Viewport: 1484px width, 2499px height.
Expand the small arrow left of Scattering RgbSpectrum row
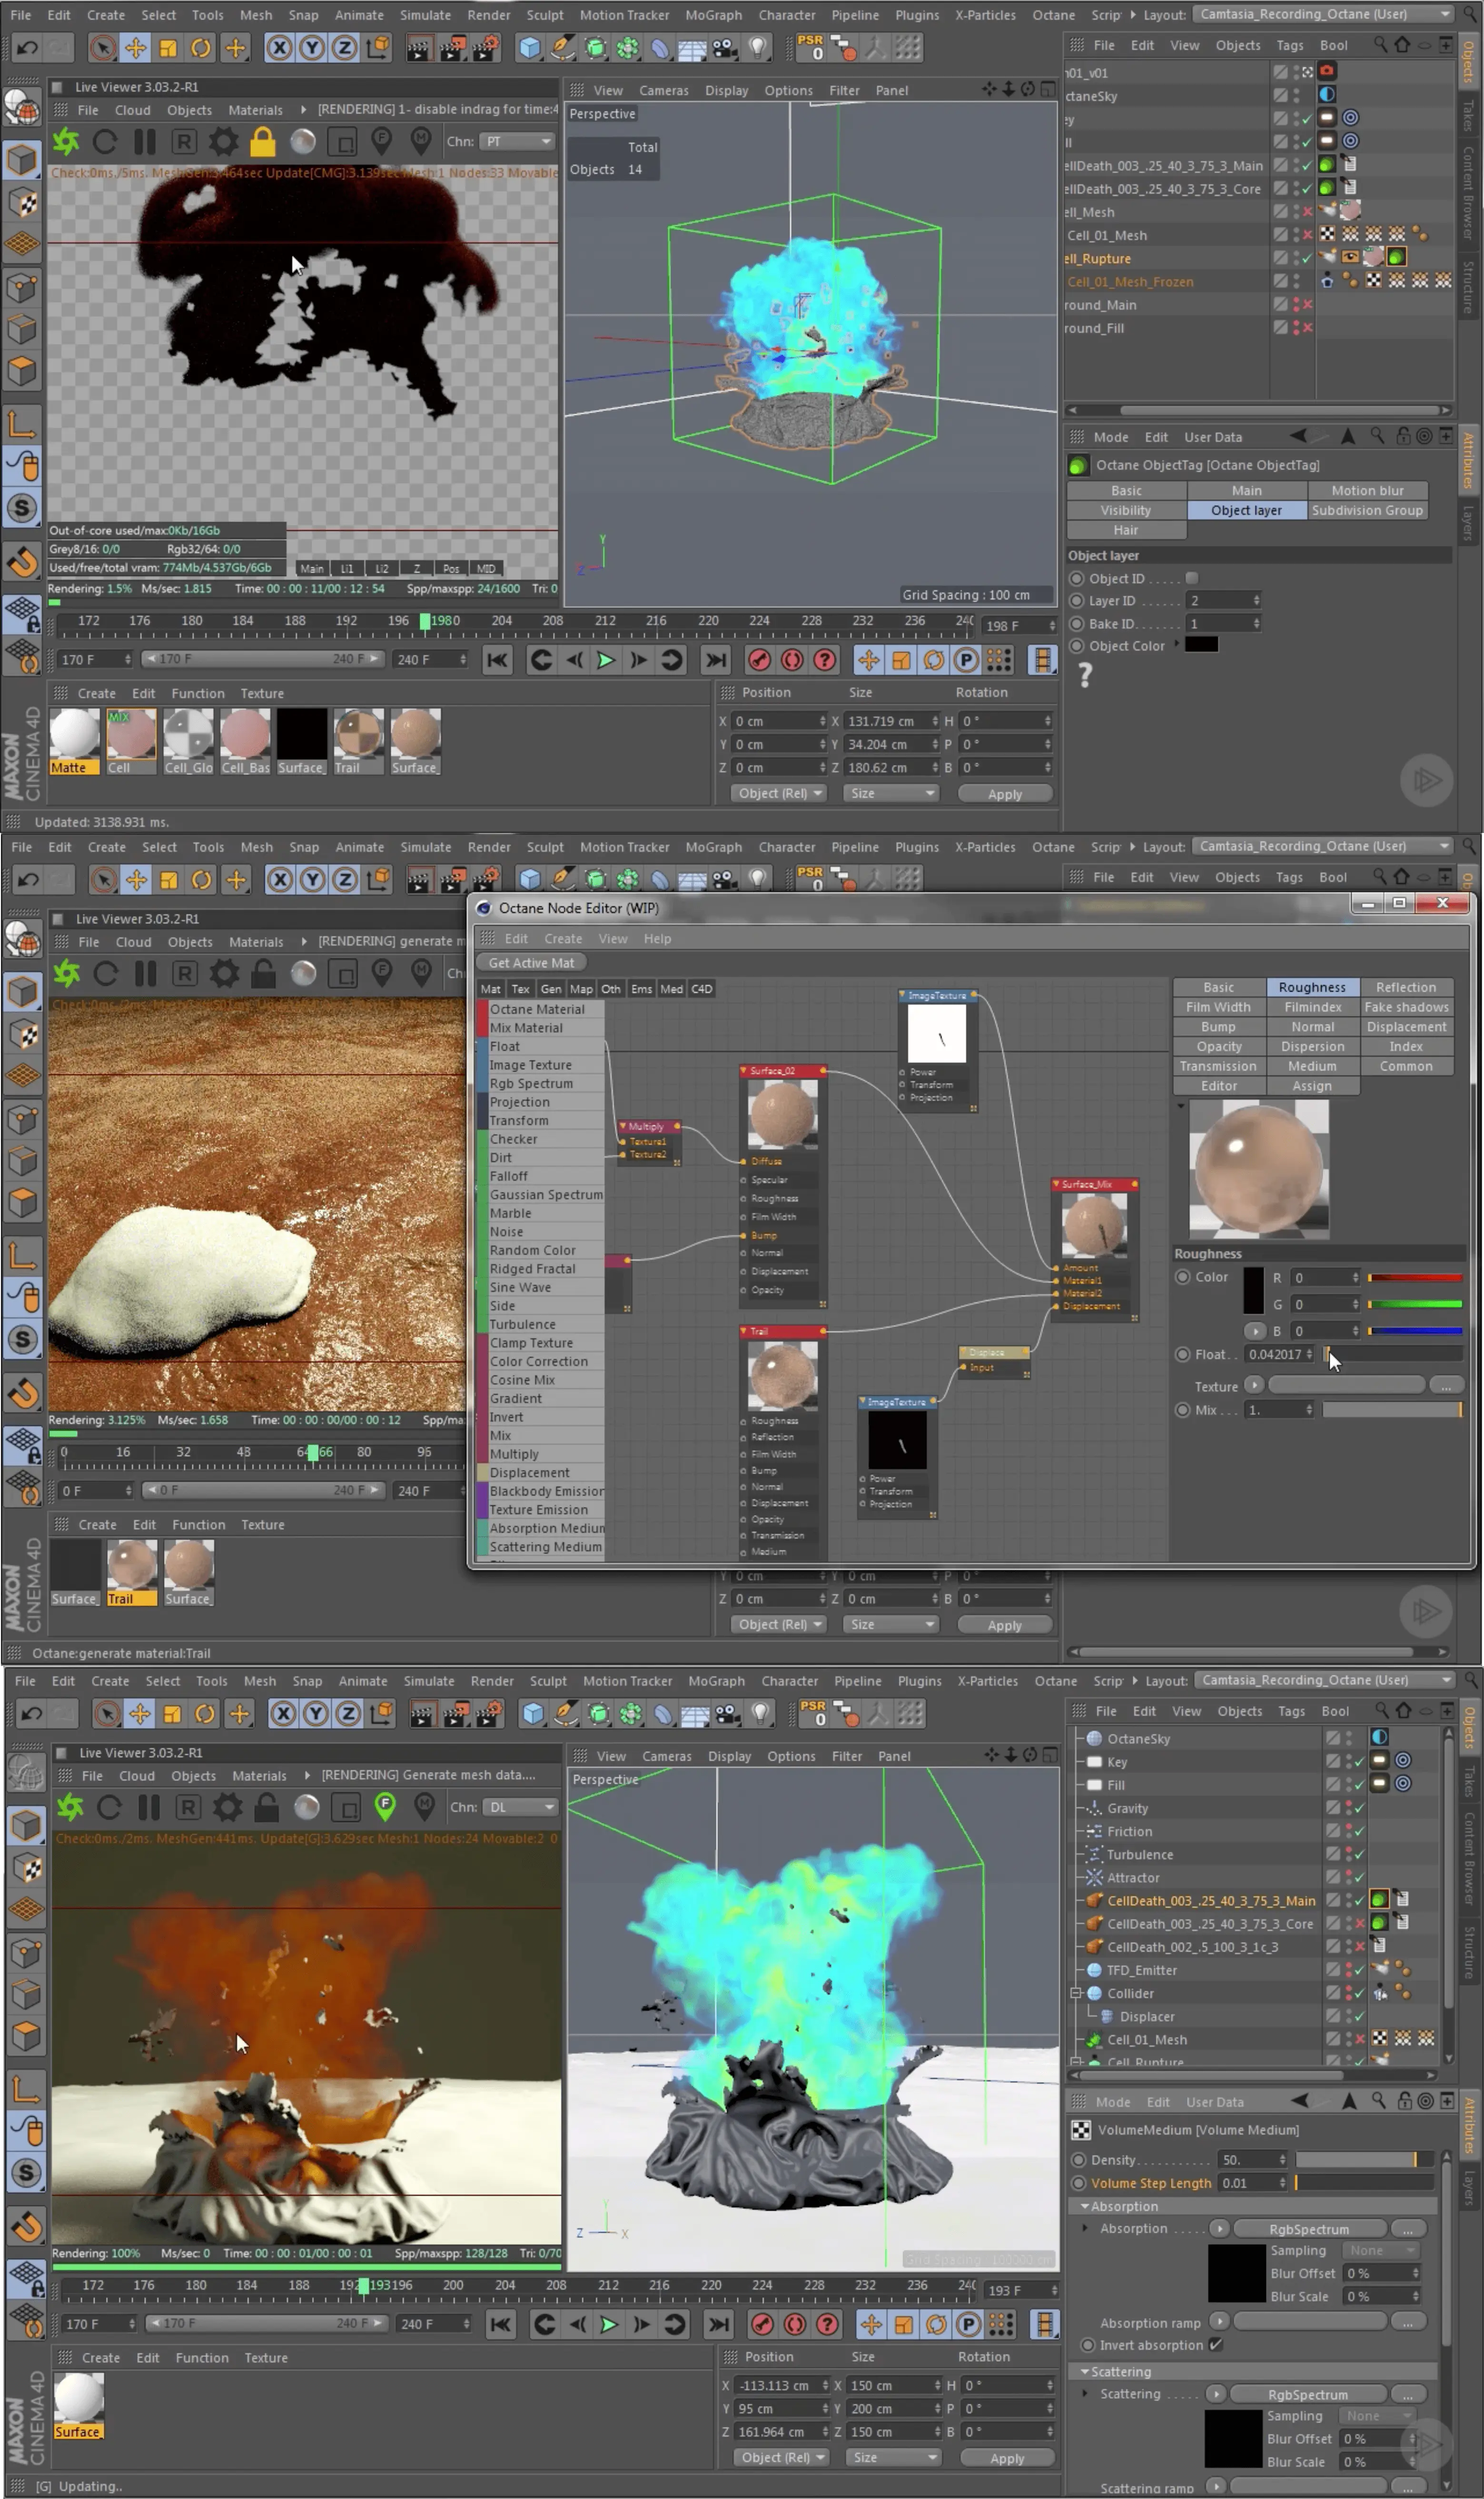pos(1085,2393)
